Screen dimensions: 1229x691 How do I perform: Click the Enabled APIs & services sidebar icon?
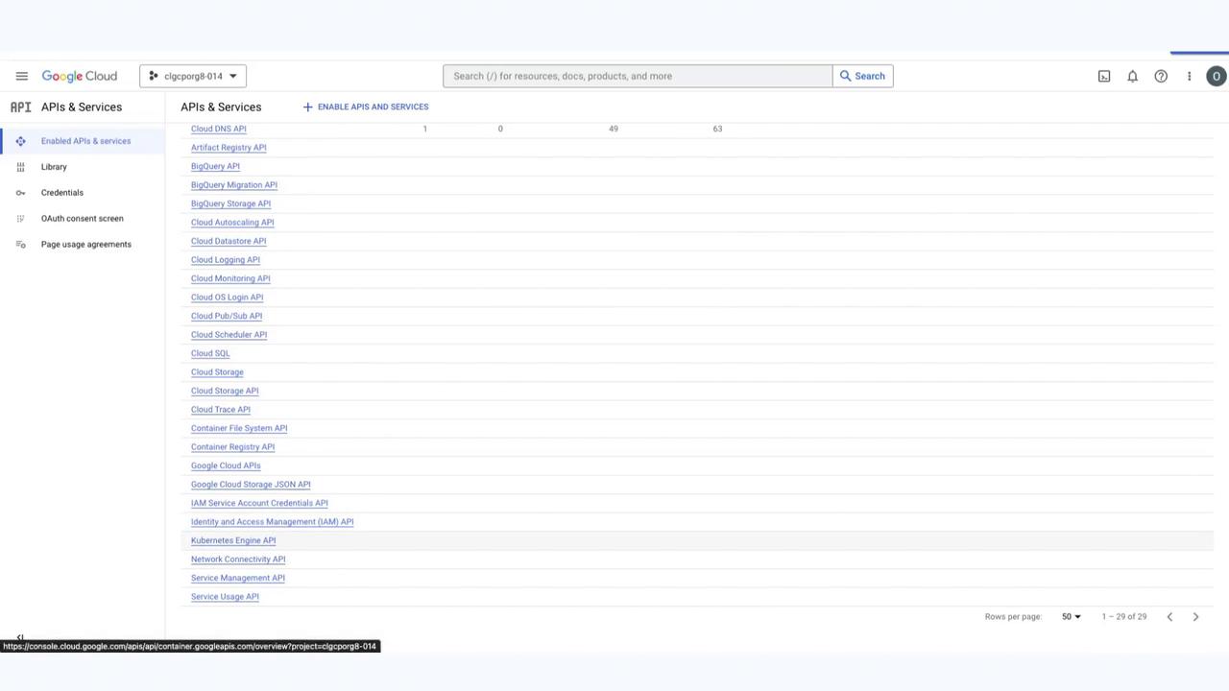20,141
